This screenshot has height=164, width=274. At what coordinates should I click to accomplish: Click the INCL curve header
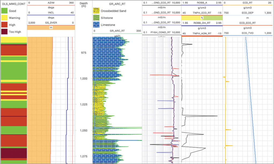[x=51, y=13]
